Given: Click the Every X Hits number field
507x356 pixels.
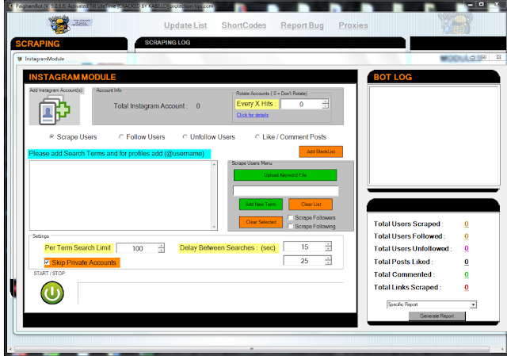Looking at the screenshot, I should pyautogui.click(x=301, y=104).
